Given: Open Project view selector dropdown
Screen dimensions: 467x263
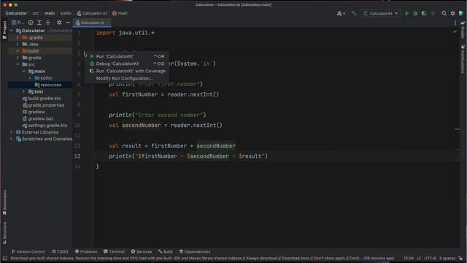Looking at the screenshot, I should tap(18, 23).
